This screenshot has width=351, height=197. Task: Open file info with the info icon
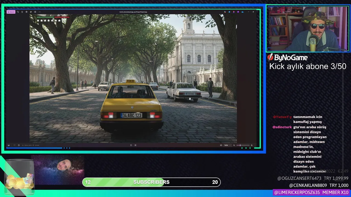19,145
